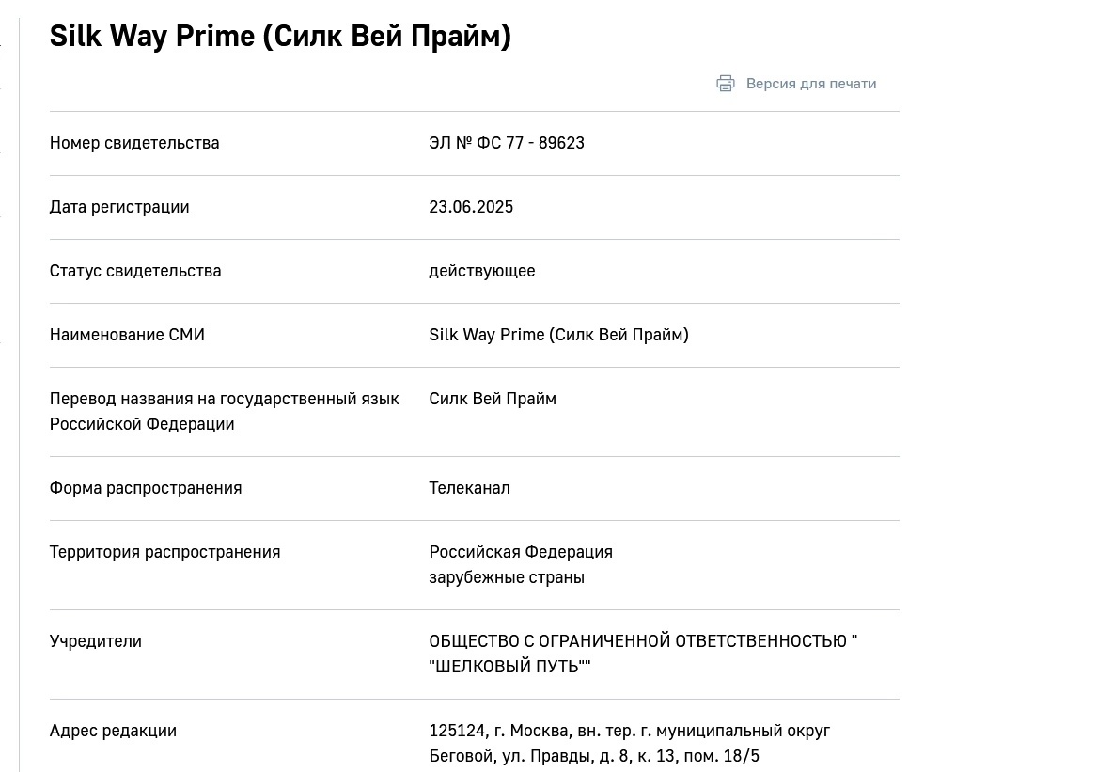Click the зарубежные страны territory value

point(507,577)
